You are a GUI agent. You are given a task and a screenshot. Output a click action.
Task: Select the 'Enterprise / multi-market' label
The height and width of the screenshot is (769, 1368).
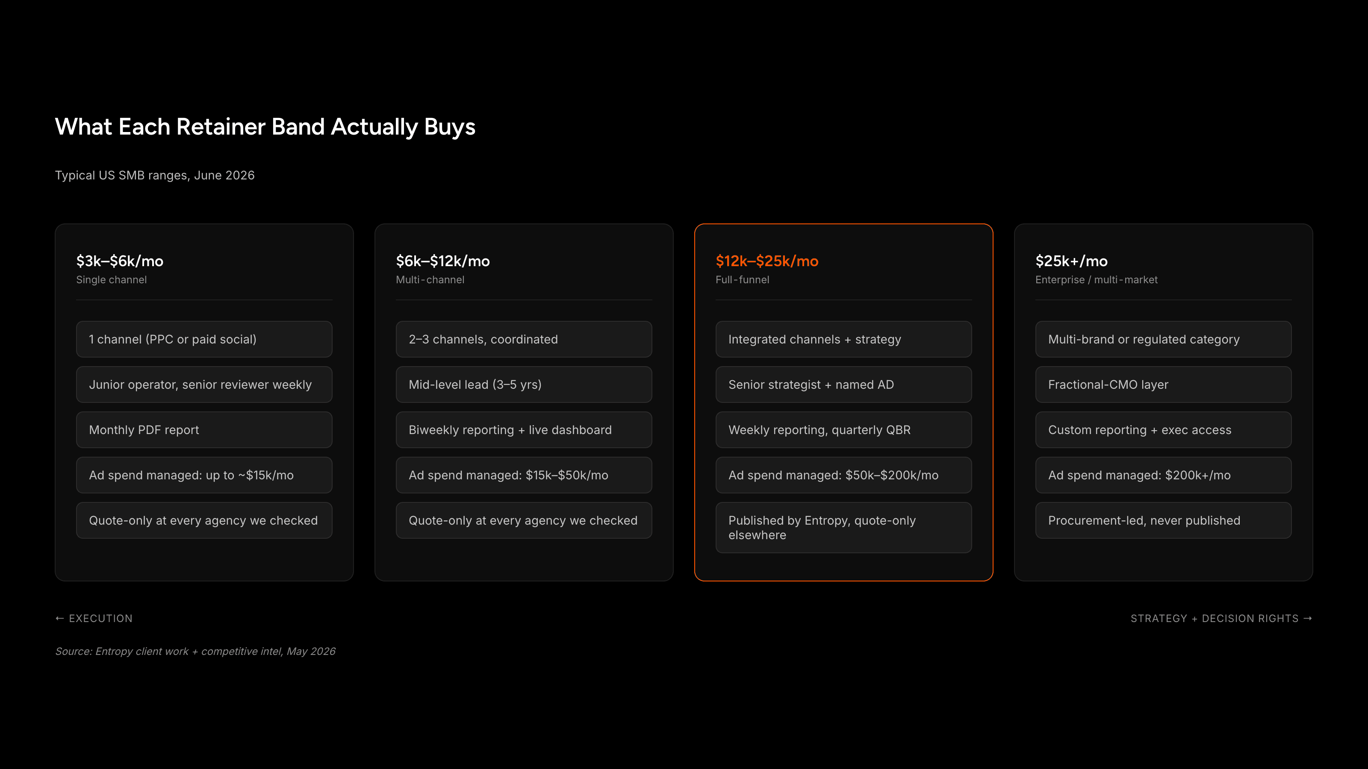pos(1097,280)
